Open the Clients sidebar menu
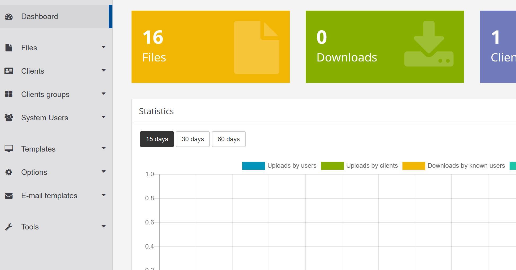The width and height of the screenshot is (516, 270). pos(56,71)
